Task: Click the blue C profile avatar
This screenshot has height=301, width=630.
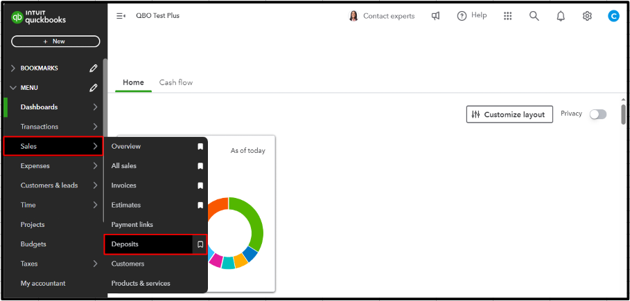Action: click(x=613, y=16)
